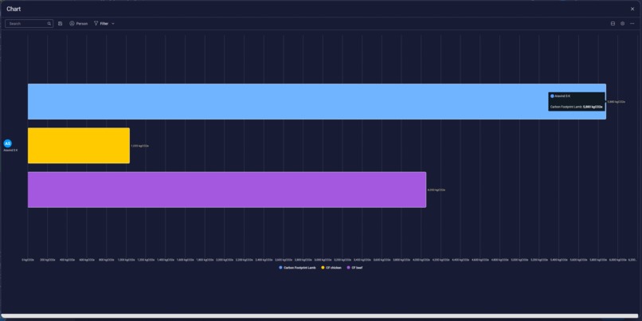Image resolution: width=642 pixels, height=321 pixels.
Task: Click the blue Carbon Footprint Lamb bar
Action: coord(317,101)
